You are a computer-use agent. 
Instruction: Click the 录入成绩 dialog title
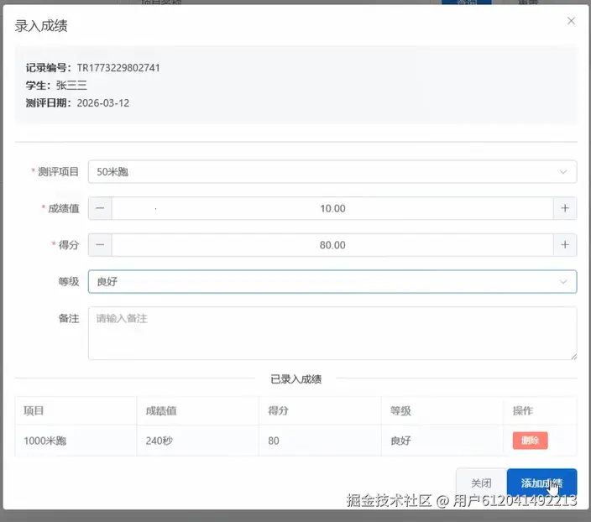41,26
